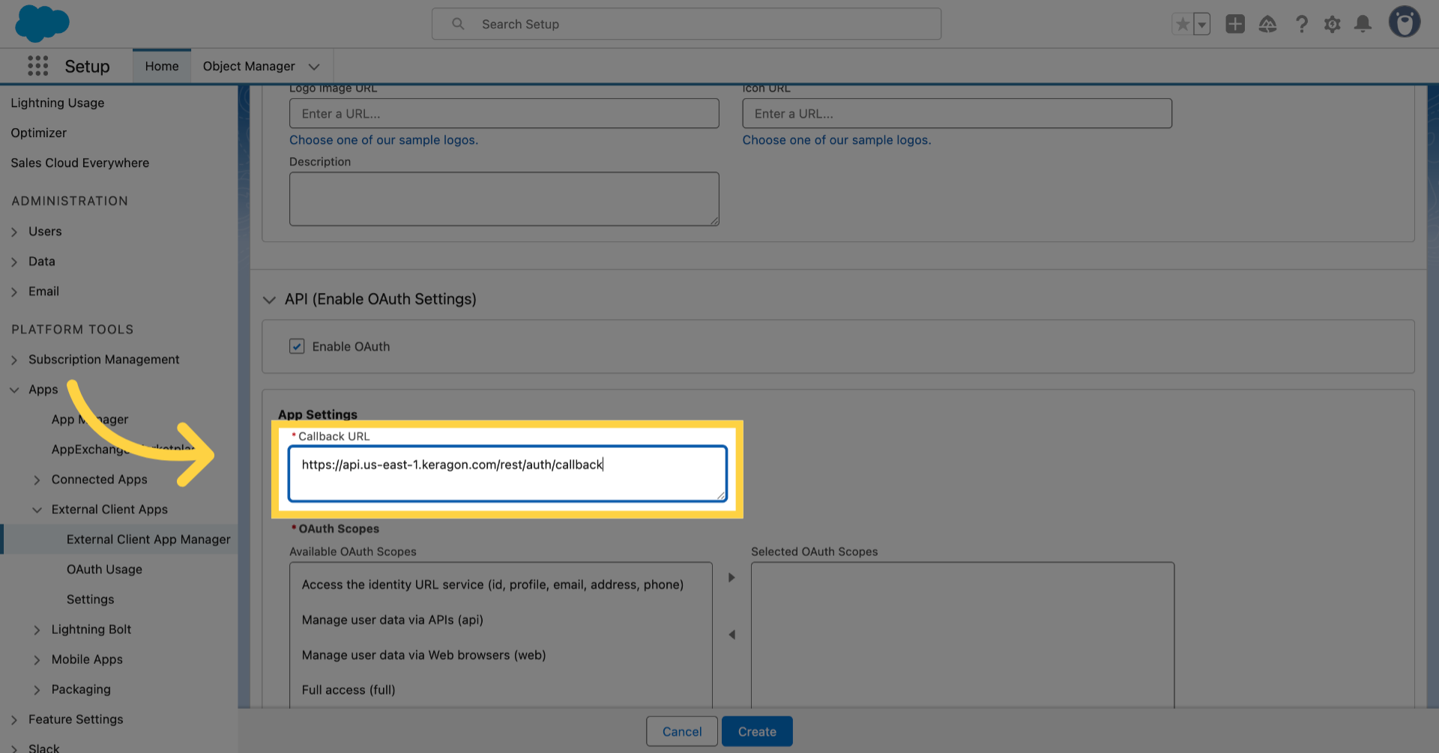Open Trailhead guidance center icon
Screen dimensions: 1439x753
click(x=1268, y=24)
